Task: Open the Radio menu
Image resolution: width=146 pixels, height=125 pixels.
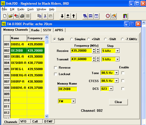Action: pos(21,9)
